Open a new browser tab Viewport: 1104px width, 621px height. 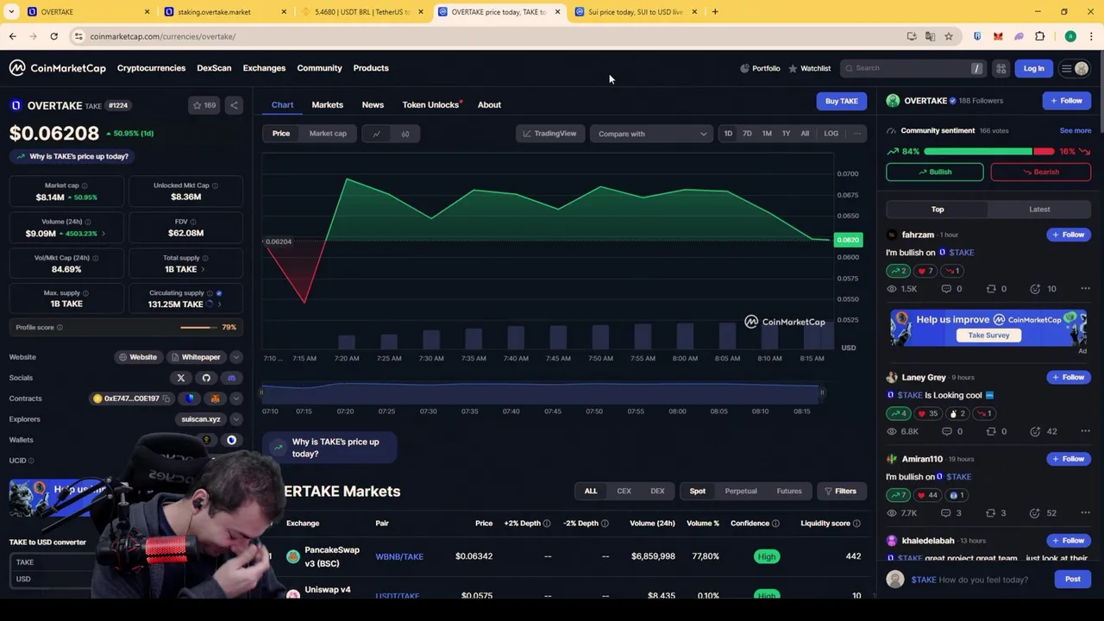coord(715,12)
